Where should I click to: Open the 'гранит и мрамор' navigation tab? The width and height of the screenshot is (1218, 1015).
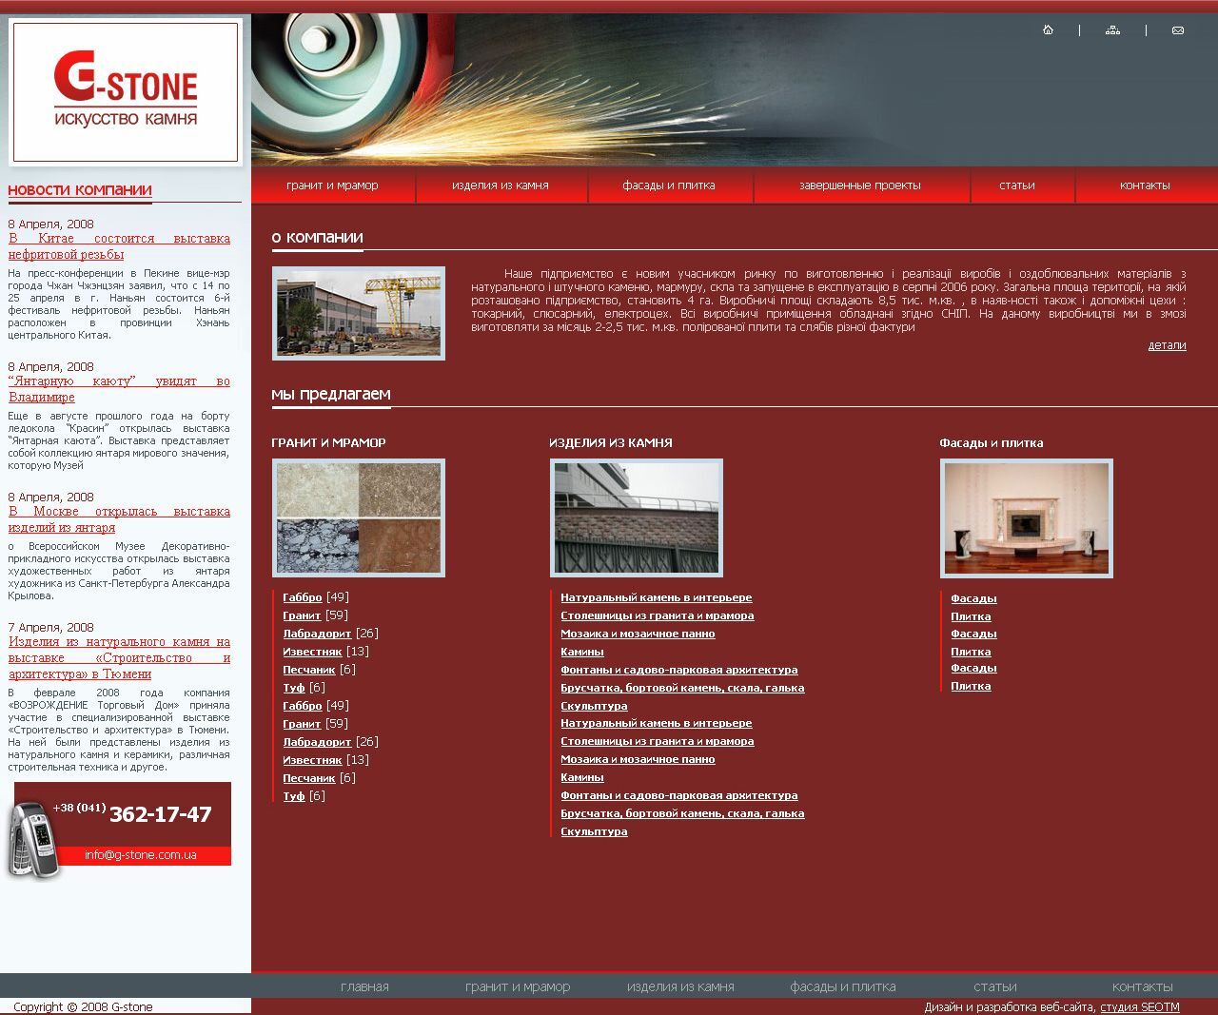332,185
